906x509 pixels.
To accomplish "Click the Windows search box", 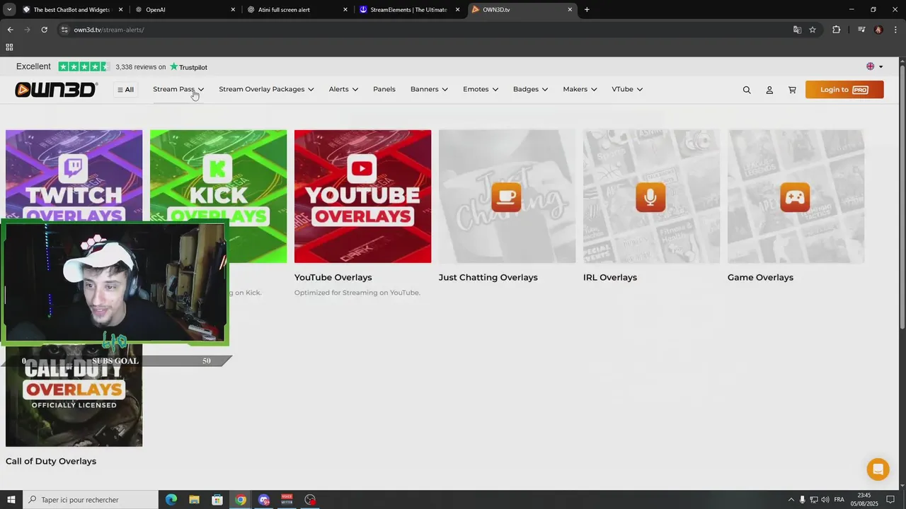I will pos(91,500).
